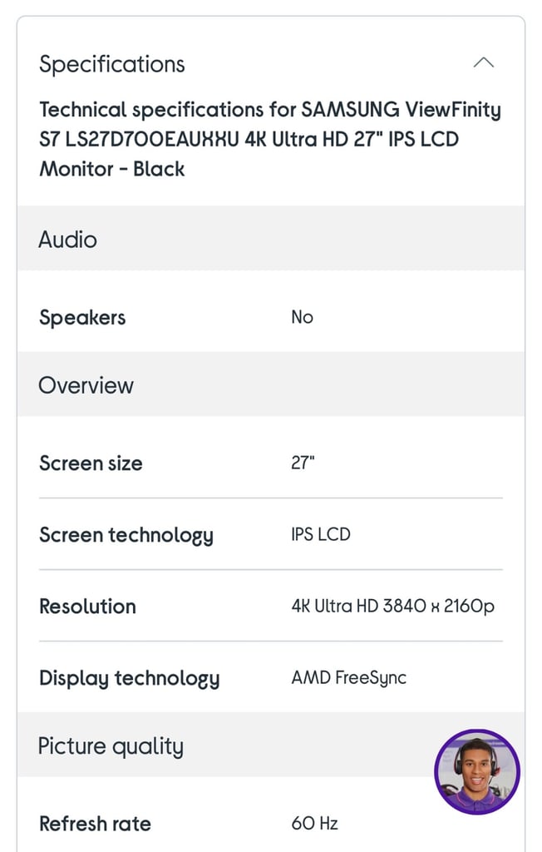Select the Picture quality section header
Screen dimensions: 542x852
tap(111, 746)
